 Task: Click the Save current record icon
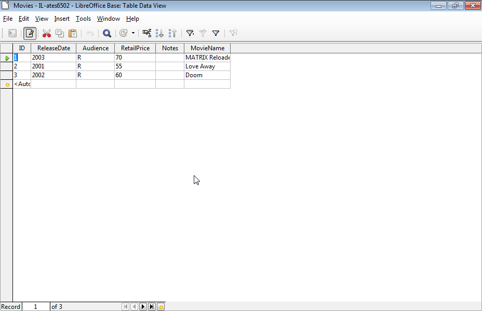[x=12, y=33]
